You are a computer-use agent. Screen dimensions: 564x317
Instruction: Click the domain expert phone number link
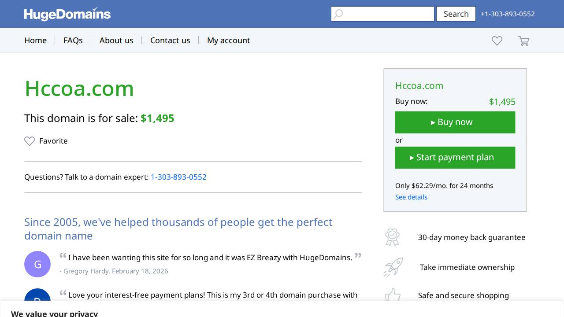point(178,177)
